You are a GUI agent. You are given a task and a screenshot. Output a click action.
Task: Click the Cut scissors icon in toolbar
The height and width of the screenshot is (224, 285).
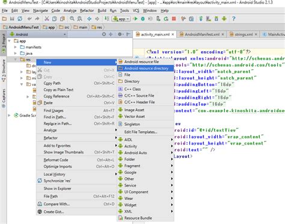tap(47, 19)
